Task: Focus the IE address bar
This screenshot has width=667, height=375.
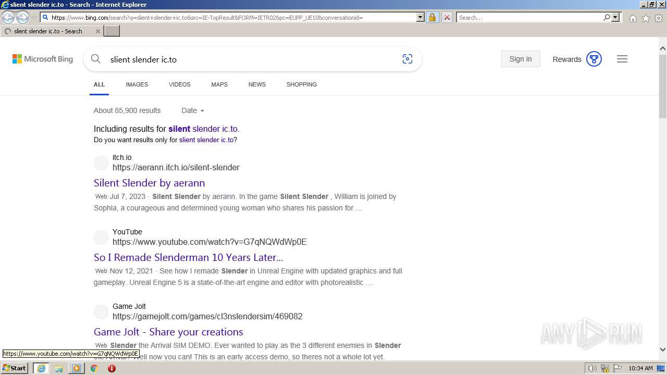Action: [x=233, y=18]
